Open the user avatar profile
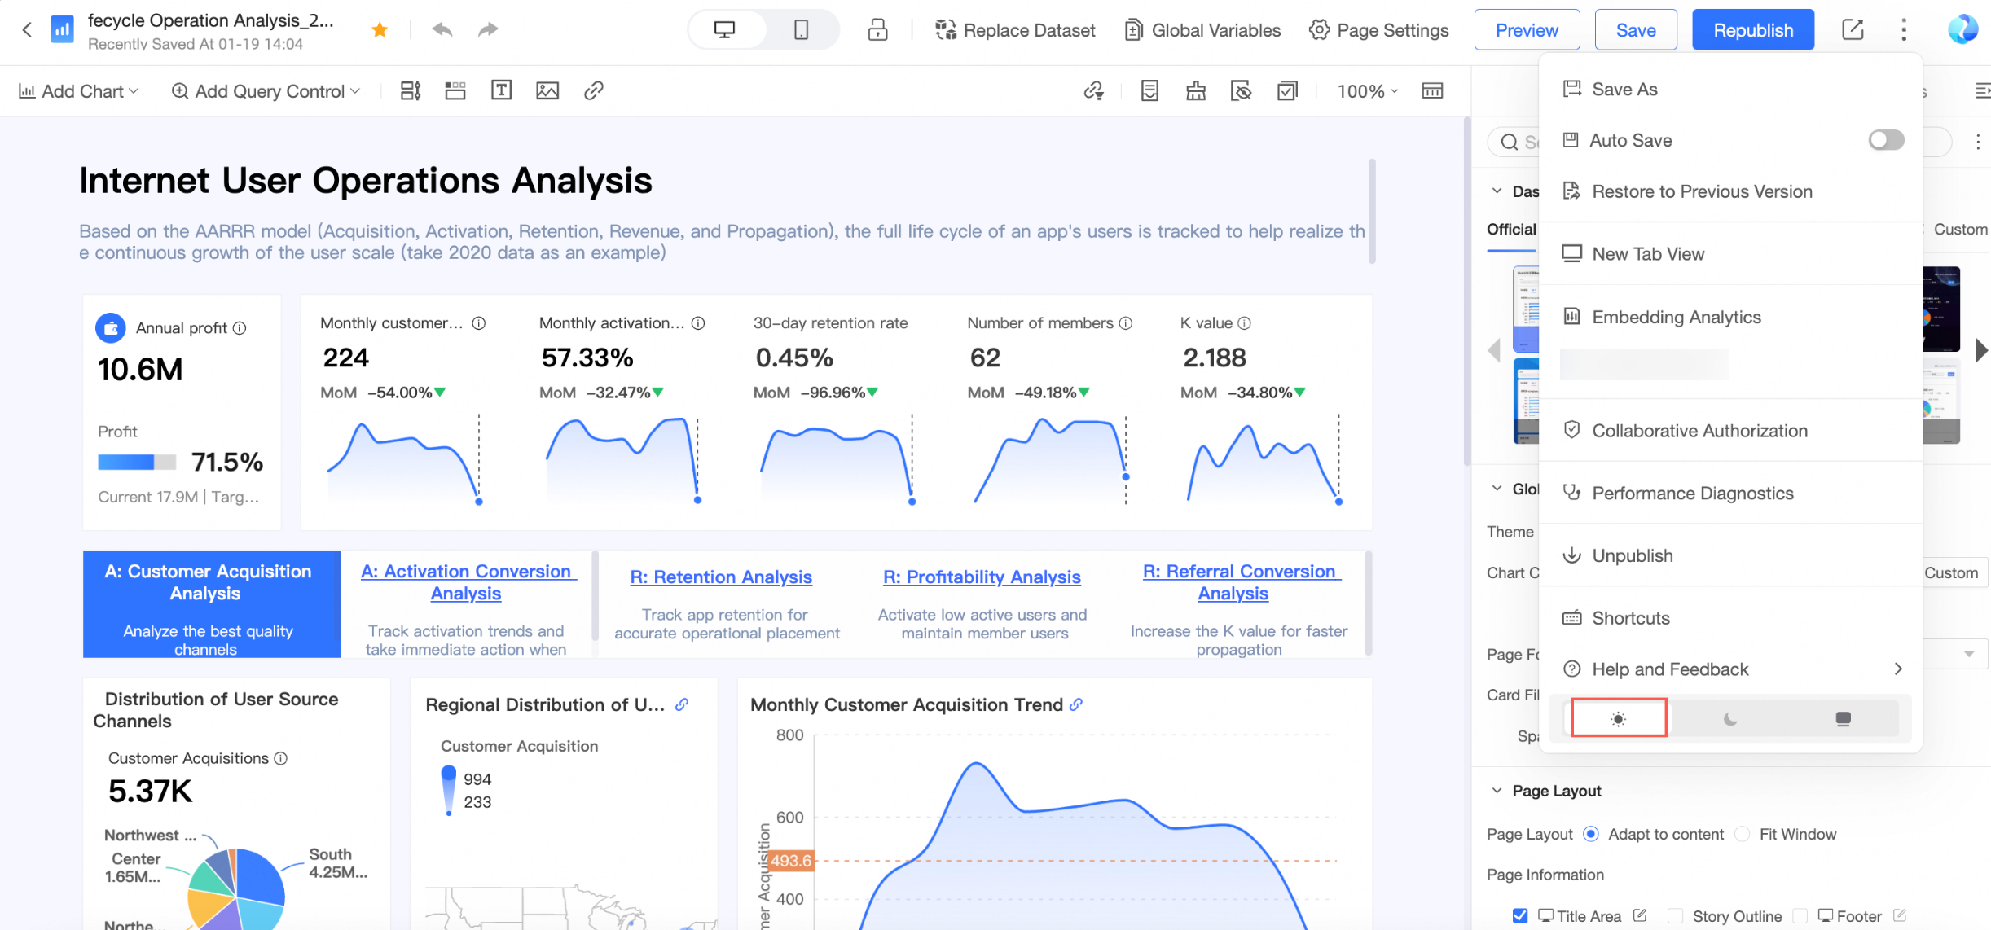The width and height of the screenshot is (1991, 930). pyautogui.click(x=1962, y=30)
